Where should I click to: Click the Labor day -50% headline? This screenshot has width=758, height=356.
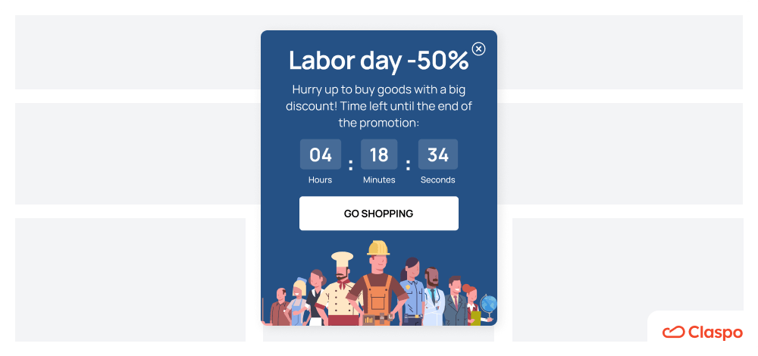point(378,61)
